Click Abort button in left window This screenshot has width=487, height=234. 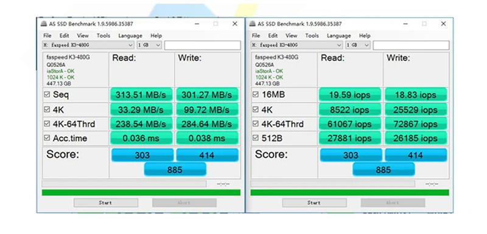184,202
